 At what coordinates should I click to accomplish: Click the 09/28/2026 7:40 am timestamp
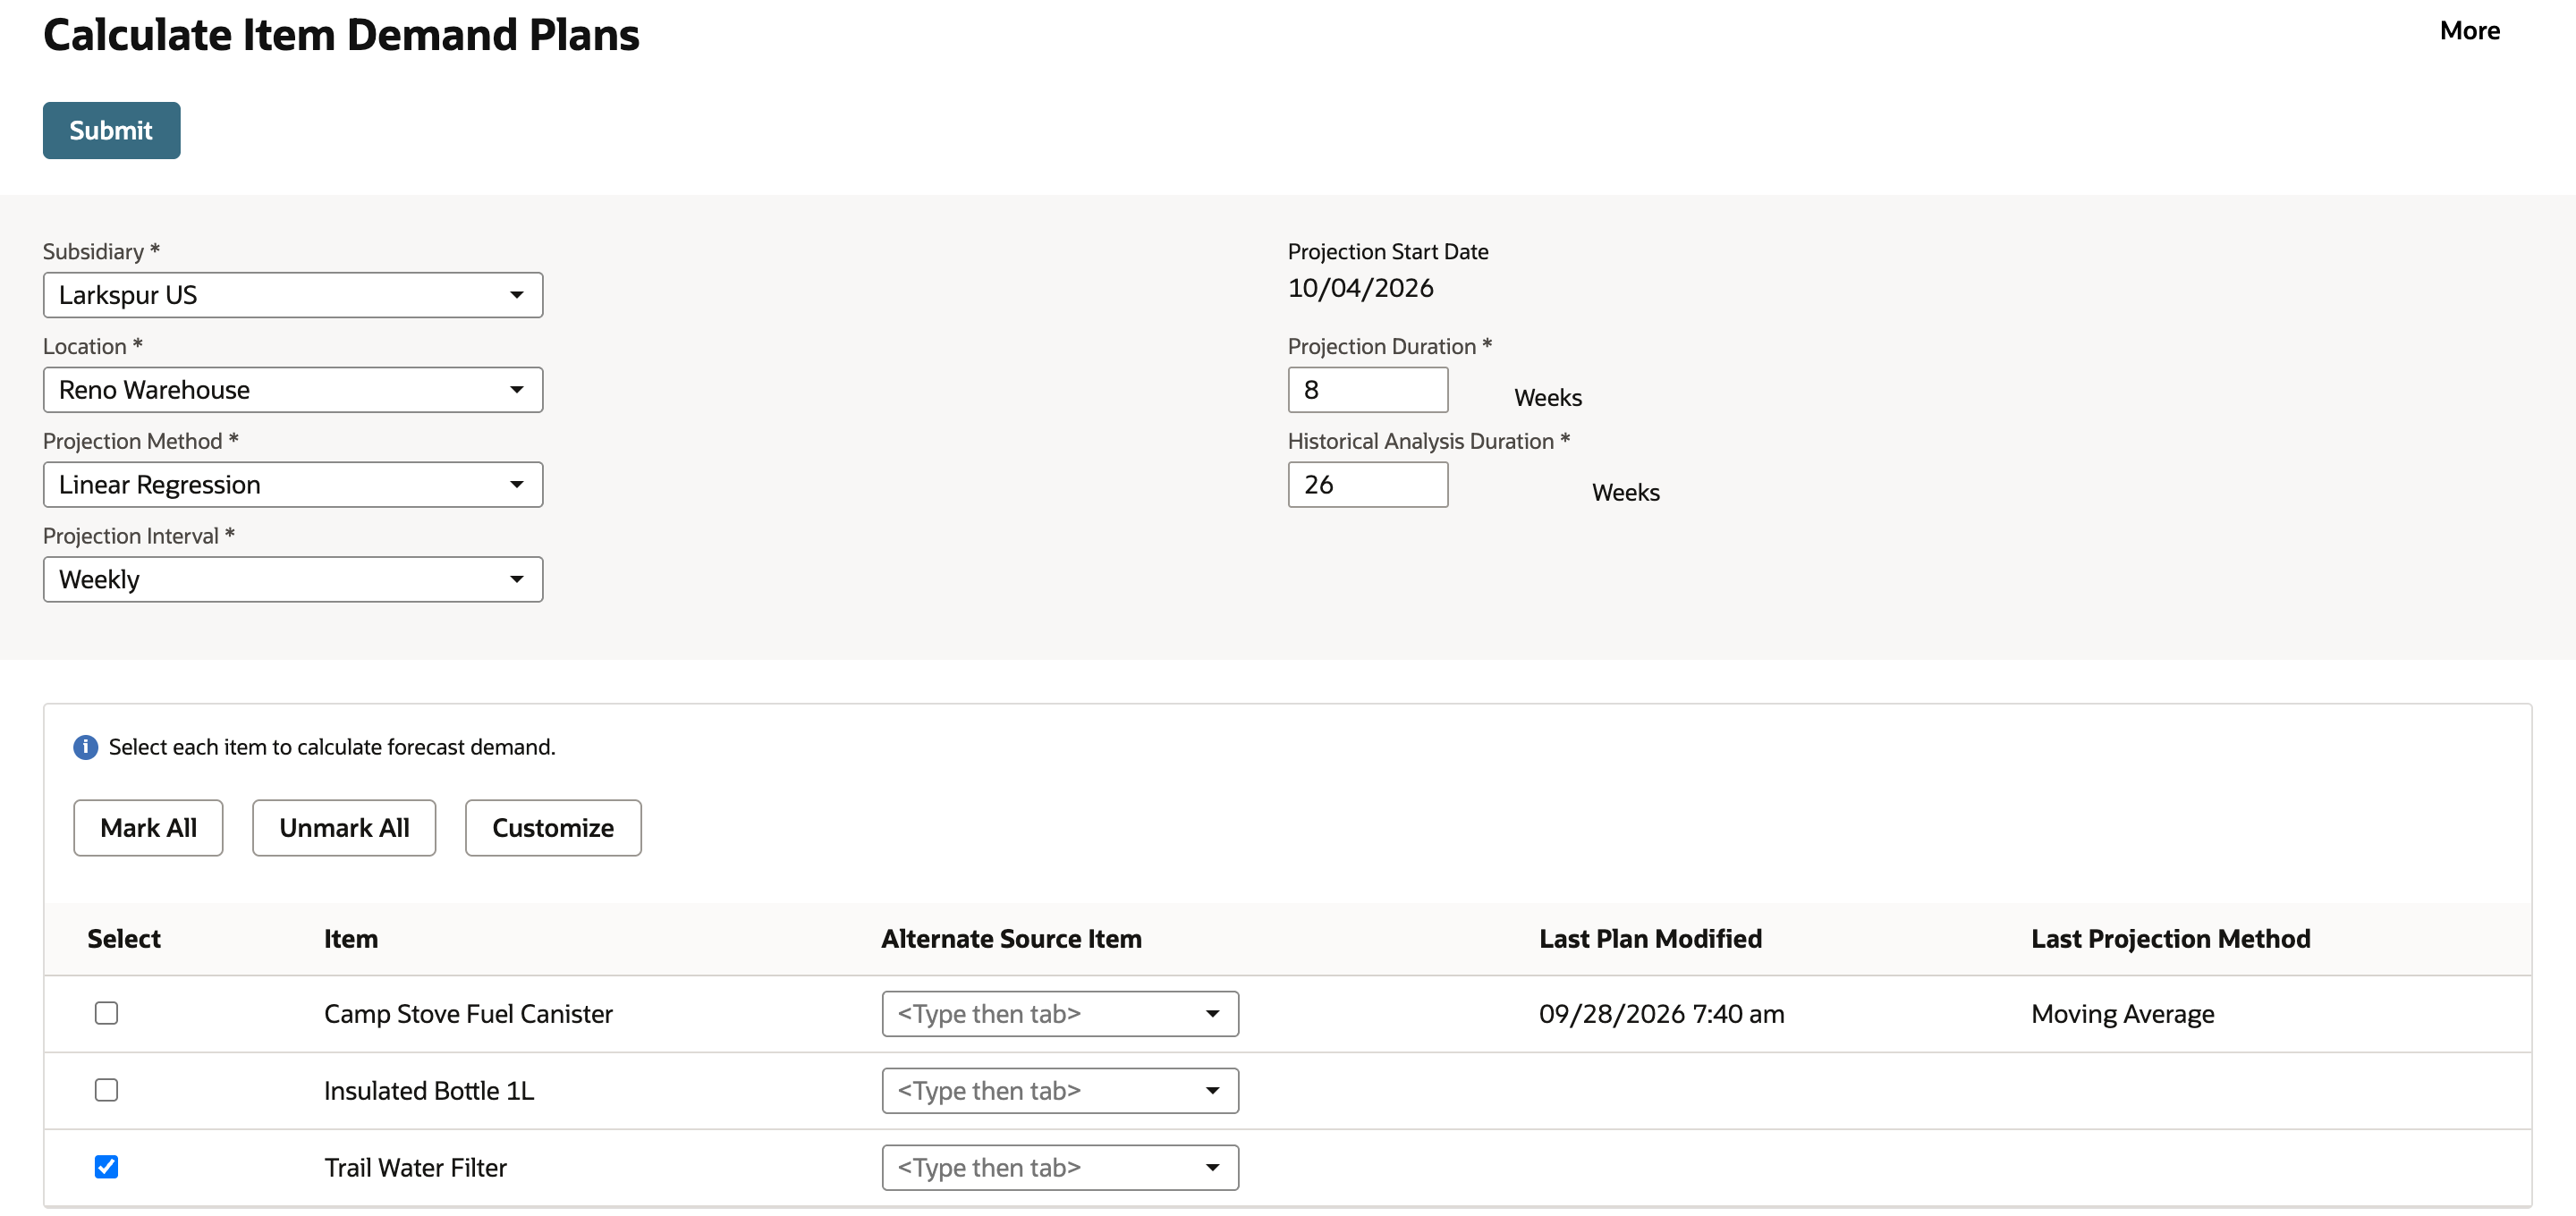1661,1014
